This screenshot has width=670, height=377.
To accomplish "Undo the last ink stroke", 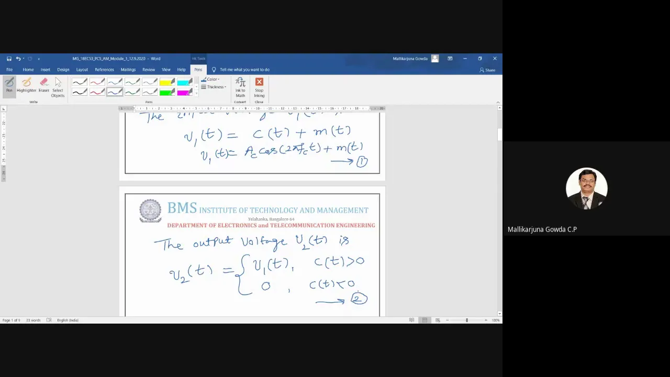I will [18, 59].
